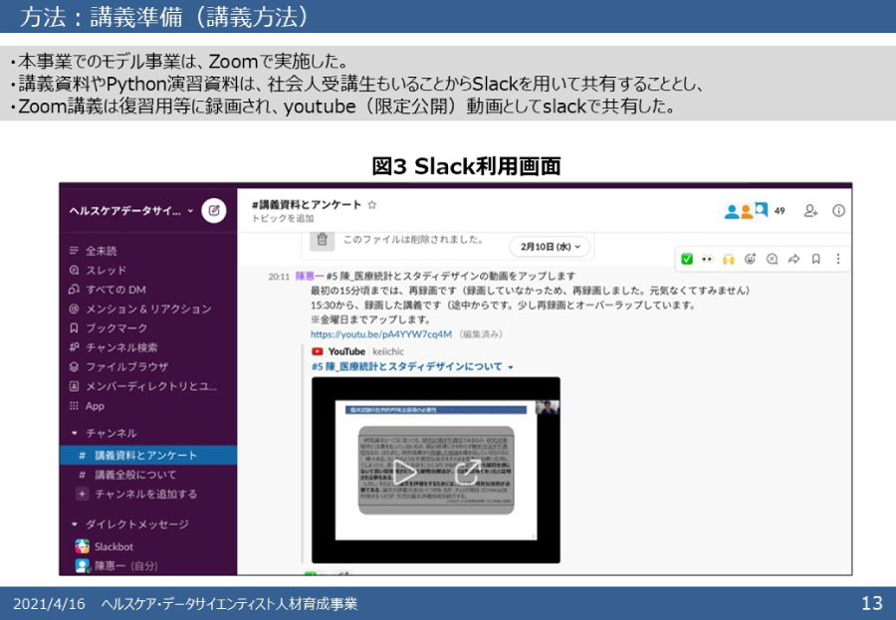
Task: Open the youtu.be/pA4YYW7cq4M link
Action: (381, 334)
